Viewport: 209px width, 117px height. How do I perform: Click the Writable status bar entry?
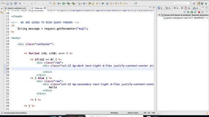114,113
